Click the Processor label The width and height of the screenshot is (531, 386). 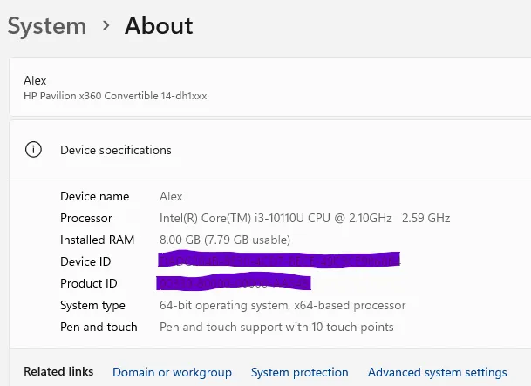pyautogui.click(x=86, y=218)
